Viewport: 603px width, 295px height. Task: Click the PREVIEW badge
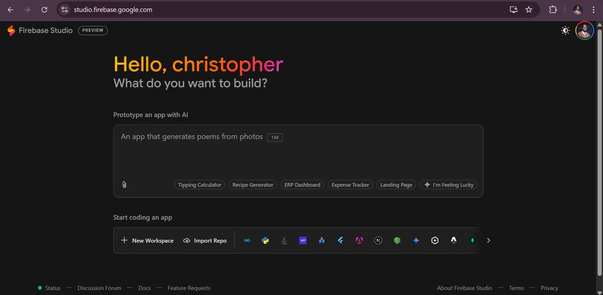point(93,31)
